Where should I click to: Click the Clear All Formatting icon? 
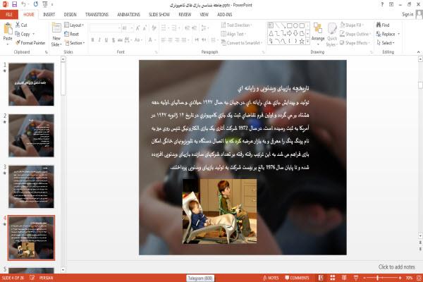(154, 28)
